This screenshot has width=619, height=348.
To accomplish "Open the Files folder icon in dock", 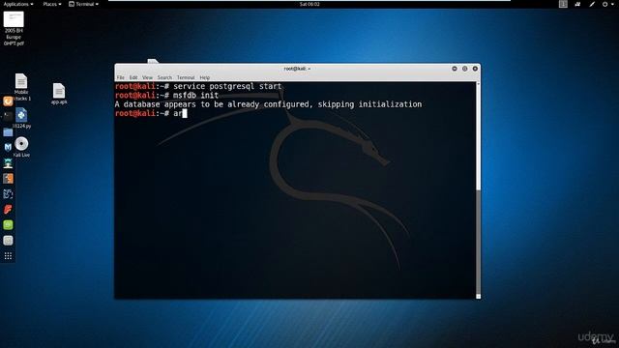I will pyautogui.click(x=8, y=132).
